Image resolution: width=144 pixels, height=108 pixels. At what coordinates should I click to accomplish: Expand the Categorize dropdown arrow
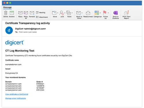pos(100,13)
